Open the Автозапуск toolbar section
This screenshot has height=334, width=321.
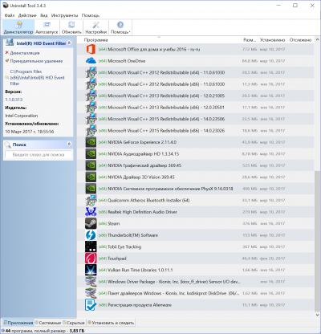tap(47, 27)
